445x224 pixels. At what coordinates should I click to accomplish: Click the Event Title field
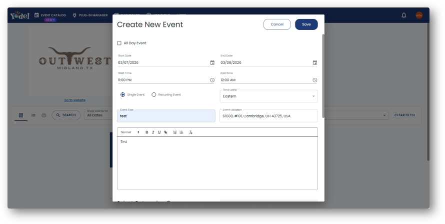pos(166,116)
